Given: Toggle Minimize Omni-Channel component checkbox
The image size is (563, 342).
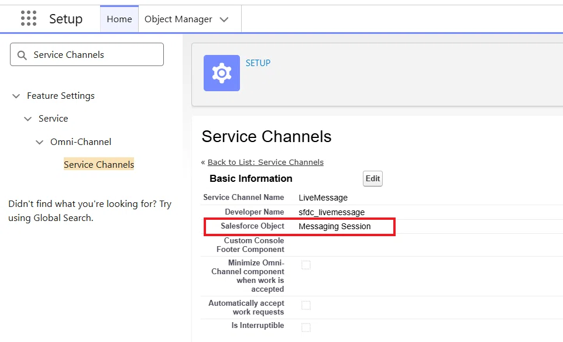Looking at the screenshot, I should coord(306,265).
